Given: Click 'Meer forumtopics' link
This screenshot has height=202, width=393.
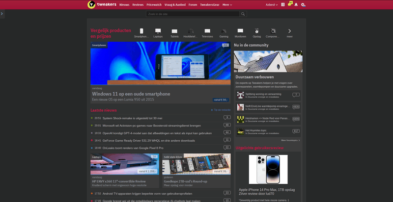Looking at the screenshot, I should click(290, 140).
